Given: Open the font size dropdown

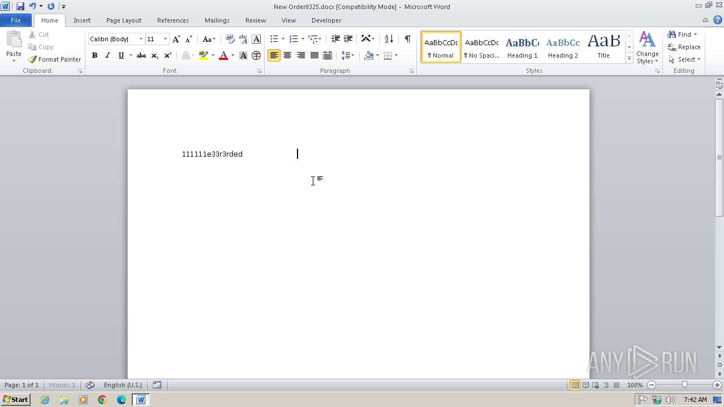Looking at the screenshot, I should tap(165, 39).
